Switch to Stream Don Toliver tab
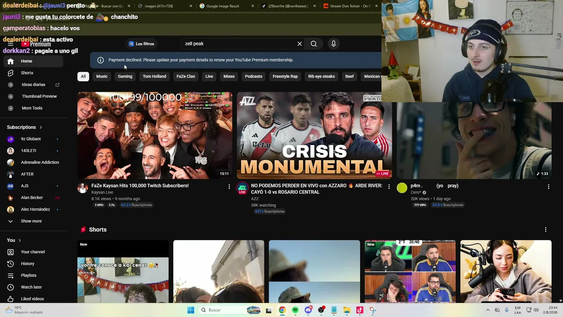 pyautogui.click(x=350, y=6)
